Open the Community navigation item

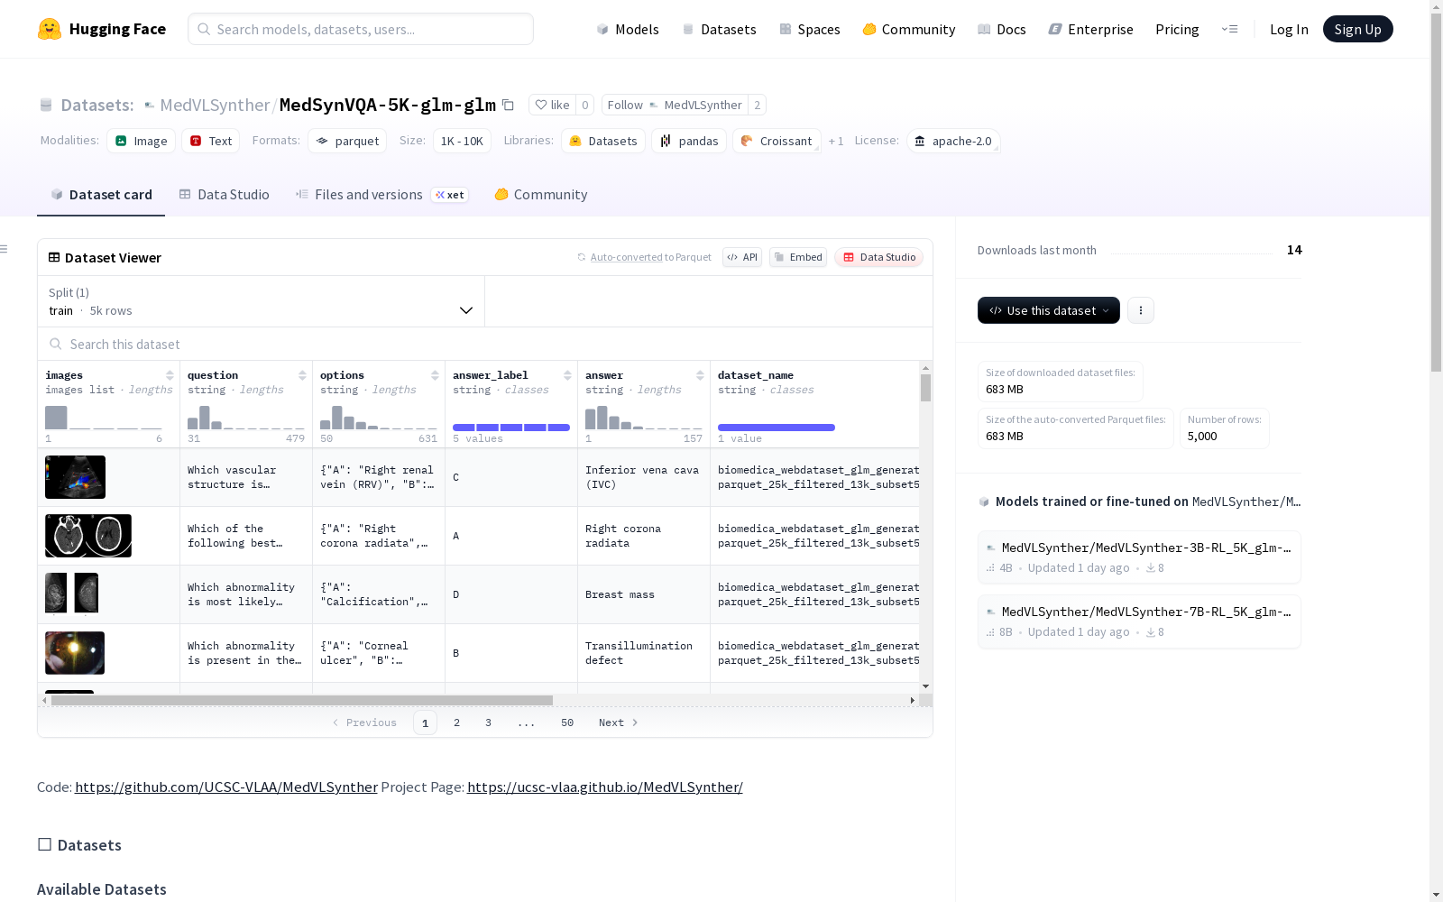909,29
